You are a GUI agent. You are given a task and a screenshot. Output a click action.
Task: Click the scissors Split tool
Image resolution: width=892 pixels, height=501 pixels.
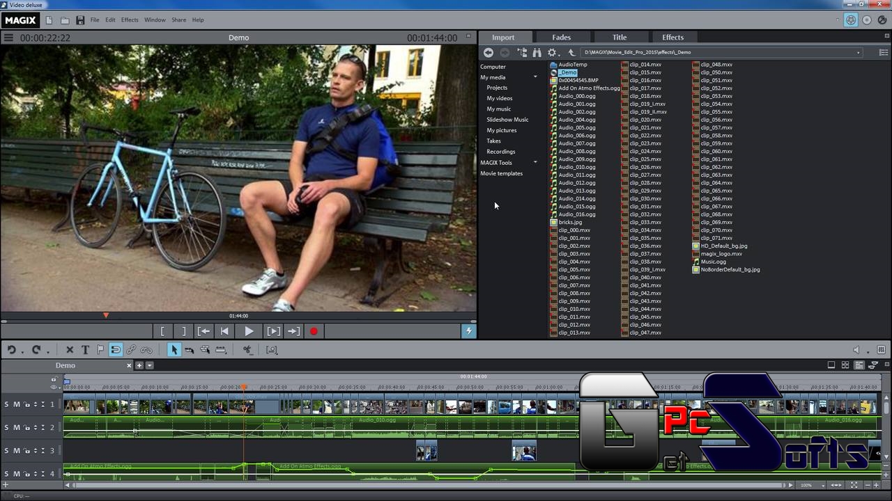tap(247, 350)
